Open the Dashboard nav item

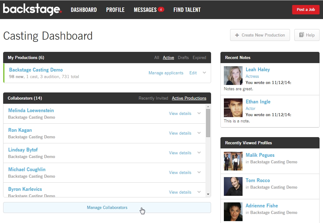(x=84, y=10)
